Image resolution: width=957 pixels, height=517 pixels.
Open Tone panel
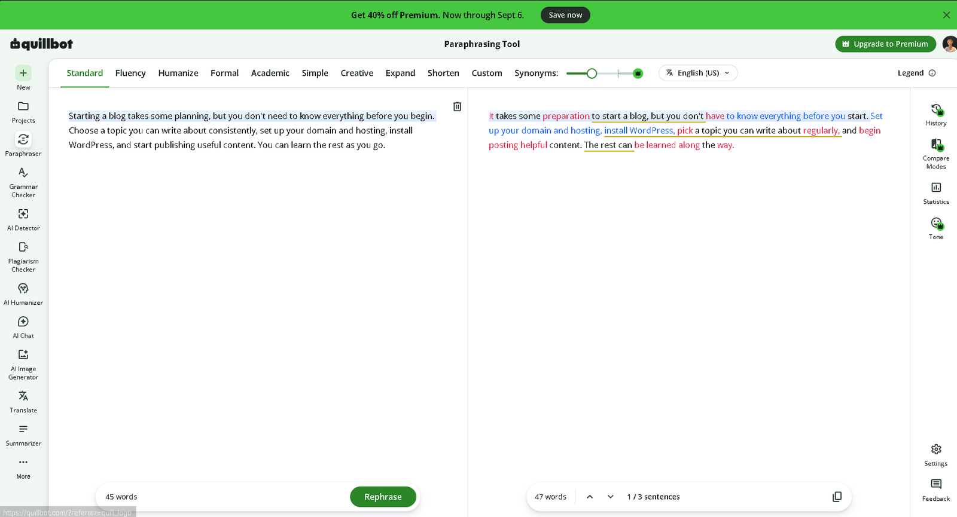[x=936, y=228]
